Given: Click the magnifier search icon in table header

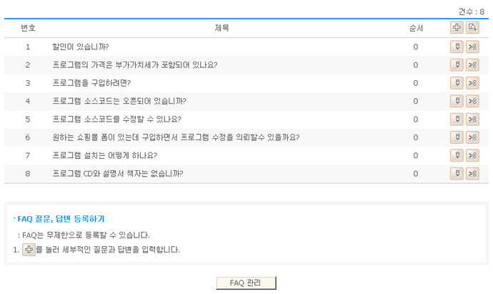Looking at the screenshot, I should 472,28.
